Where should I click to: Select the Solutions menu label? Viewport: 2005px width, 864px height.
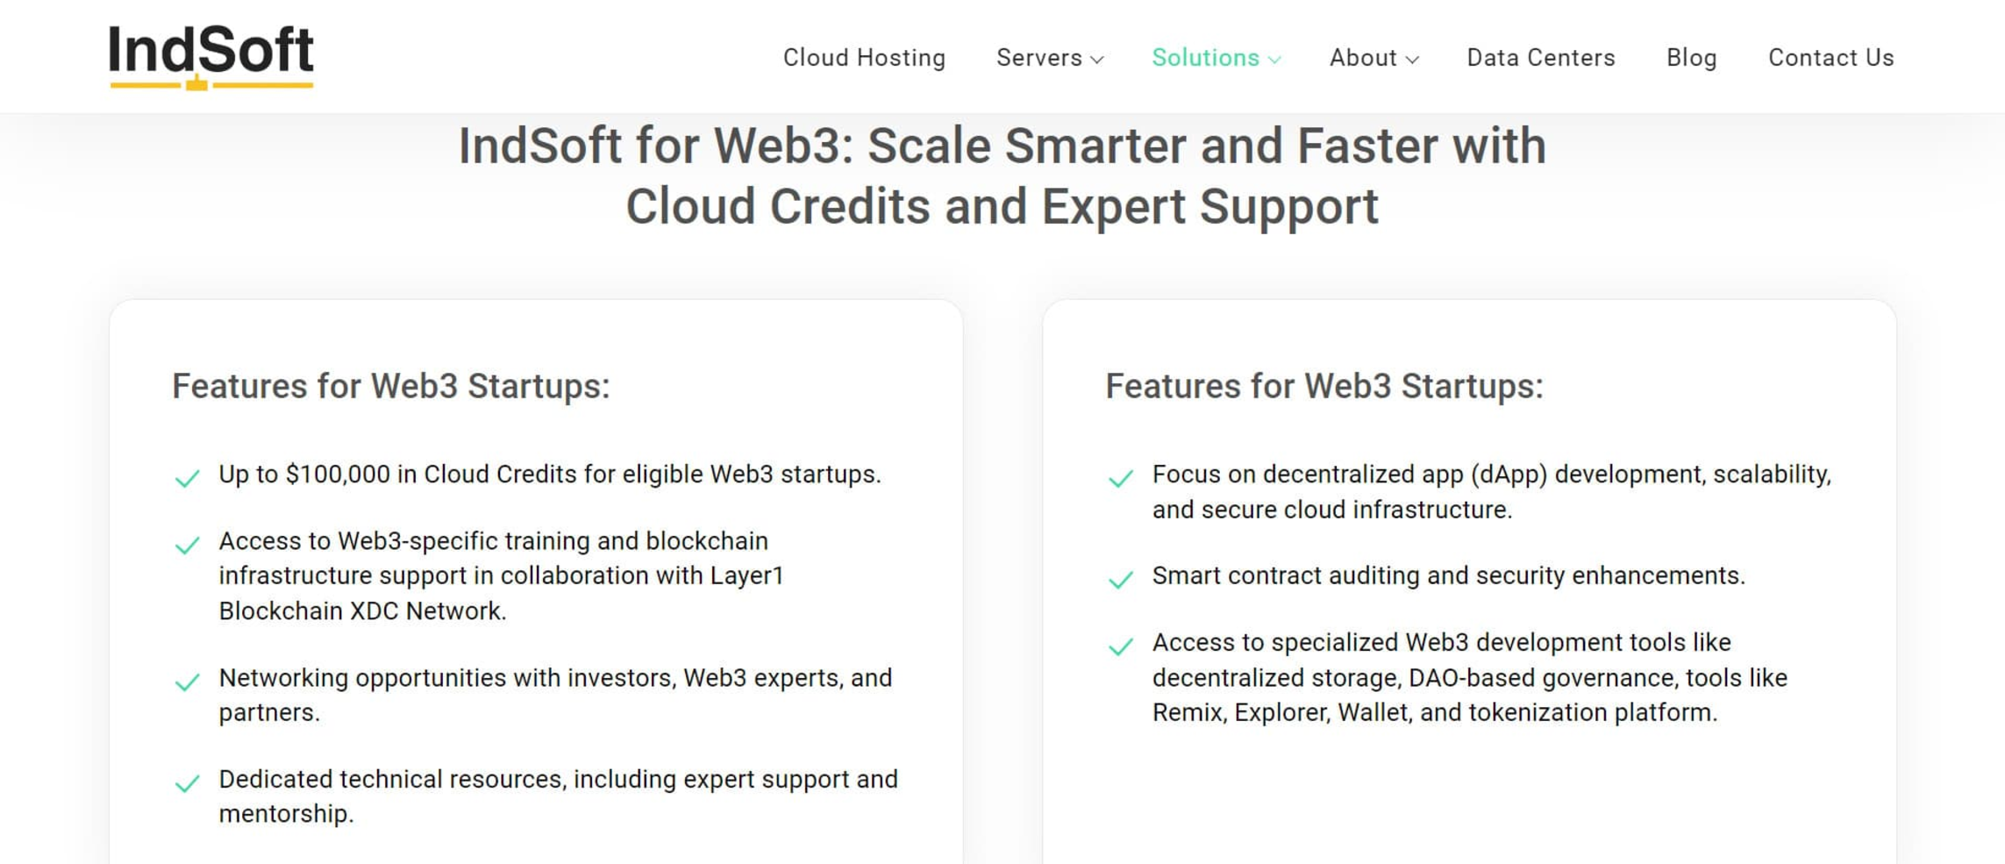pos(1205,58)
